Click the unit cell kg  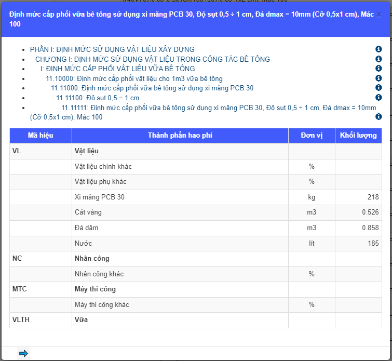tap(312, 197)
